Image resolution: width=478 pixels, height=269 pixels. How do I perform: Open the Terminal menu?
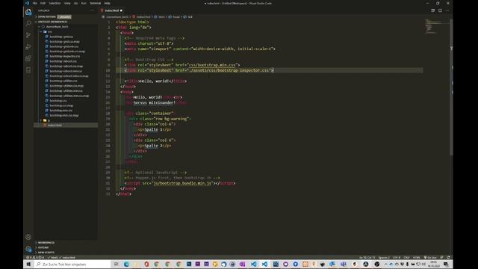(x=95, y=3)
